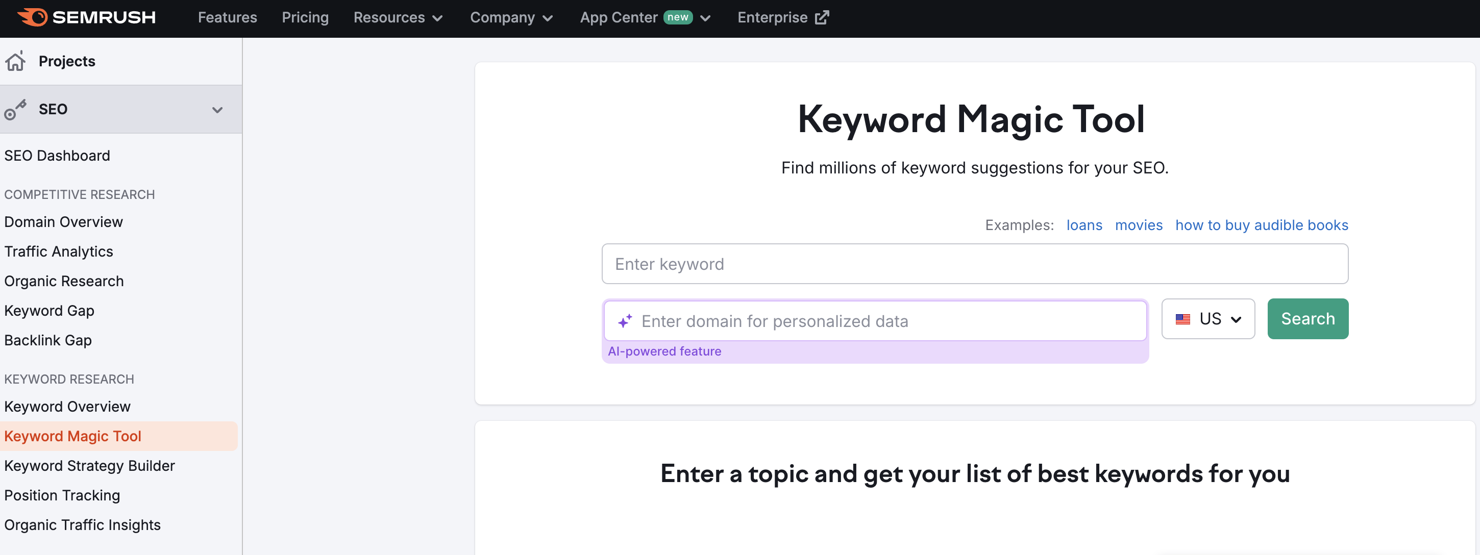This screenshot has width=1480, height=555.
Task: Click the AI sparkle icon in domain field
Action: coord(625,321)
